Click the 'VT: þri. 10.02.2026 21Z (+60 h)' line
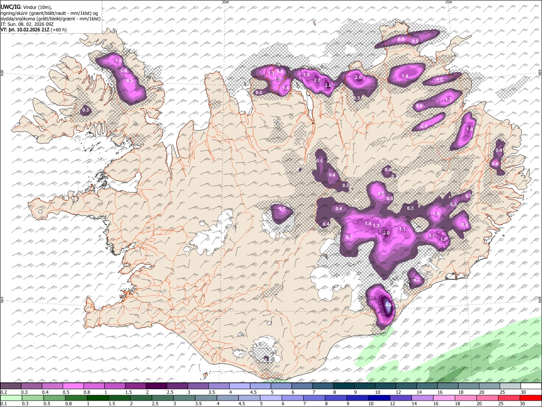This screenshot has width=542, height=407. (34, 30)
